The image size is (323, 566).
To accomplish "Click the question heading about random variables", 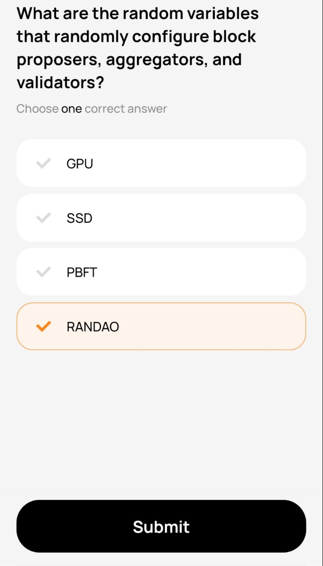I will tap(138, 48).
